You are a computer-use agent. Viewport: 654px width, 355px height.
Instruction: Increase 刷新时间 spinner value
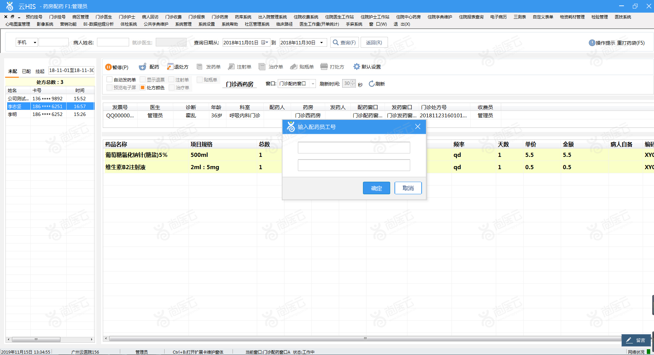click(x=353, y=82)
